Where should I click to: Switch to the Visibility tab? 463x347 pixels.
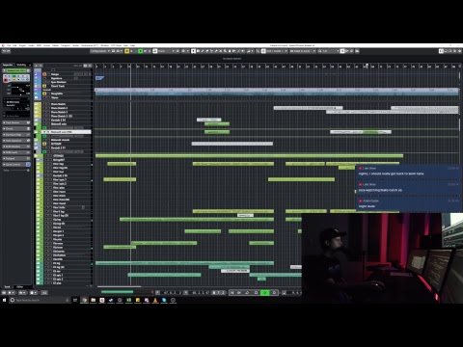(21, 65)
